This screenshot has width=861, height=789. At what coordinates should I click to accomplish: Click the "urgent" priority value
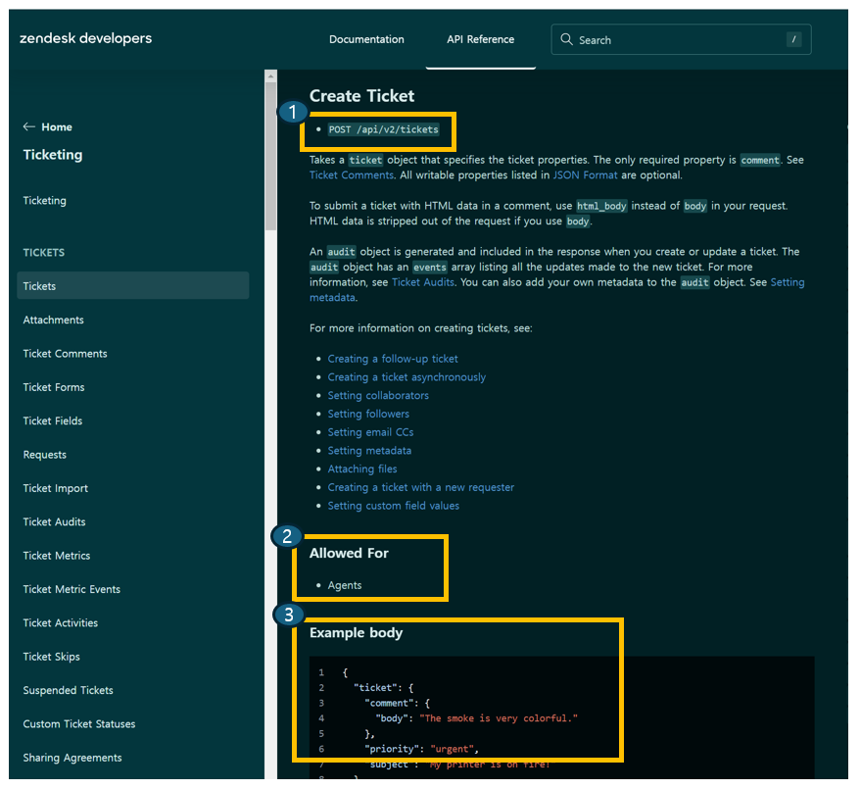point(453,750)
